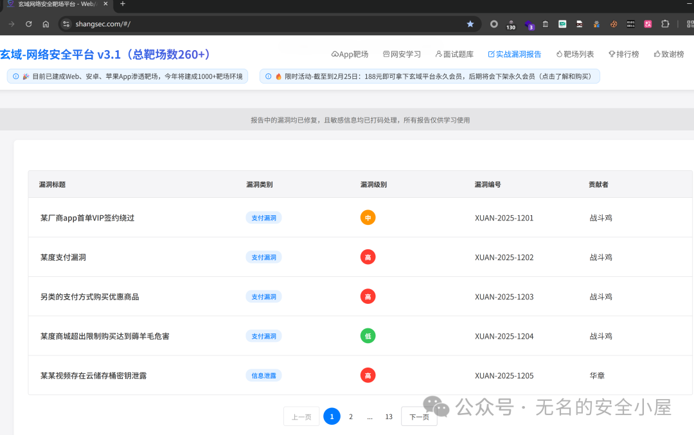The width and height of the screenshot is (694, 435).
Task: Click the pagination ellipsis
Action: pos(370,416)
